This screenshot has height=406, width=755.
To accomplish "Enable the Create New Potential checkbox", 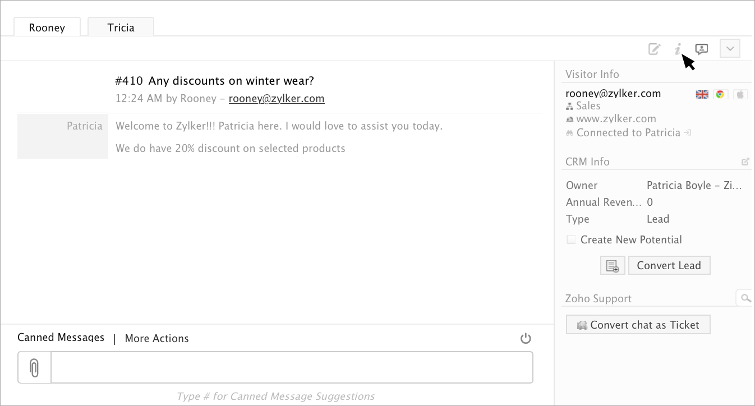I will point(571,239).
